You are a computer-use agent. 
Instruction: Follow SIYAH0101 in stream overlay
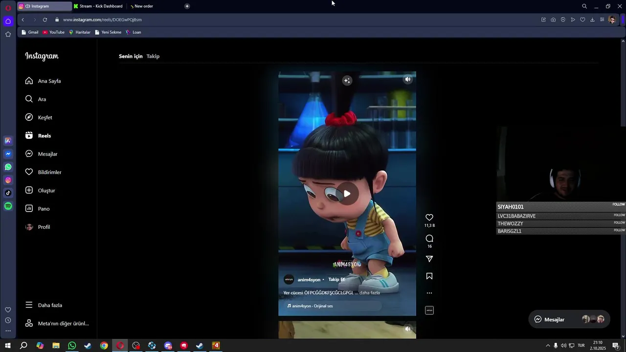click(619, 204)
